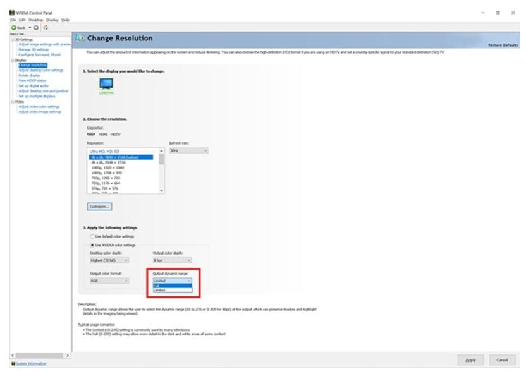This screenshot has height=374, width=526.
Task: Open the Help menu
Action: (x=65, y=20)
